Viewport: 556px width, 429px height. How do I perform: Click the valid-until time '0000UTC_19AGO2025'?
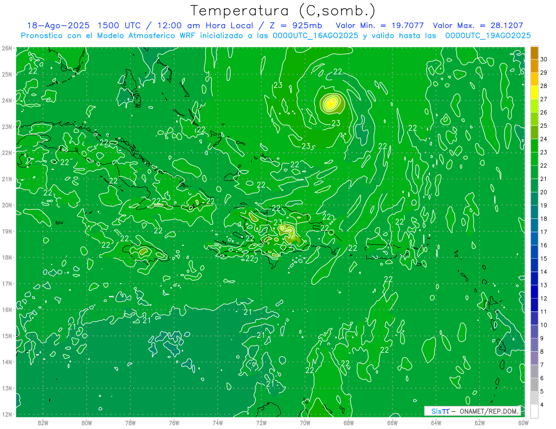pos(488,36)
